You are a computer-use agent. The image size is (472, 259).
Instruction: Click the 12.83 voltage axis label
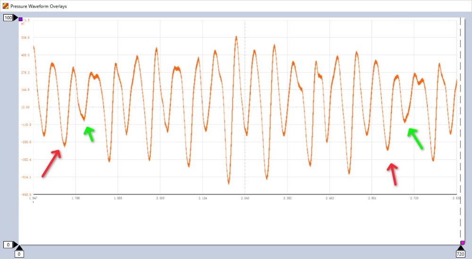click(x=26, y=107)
